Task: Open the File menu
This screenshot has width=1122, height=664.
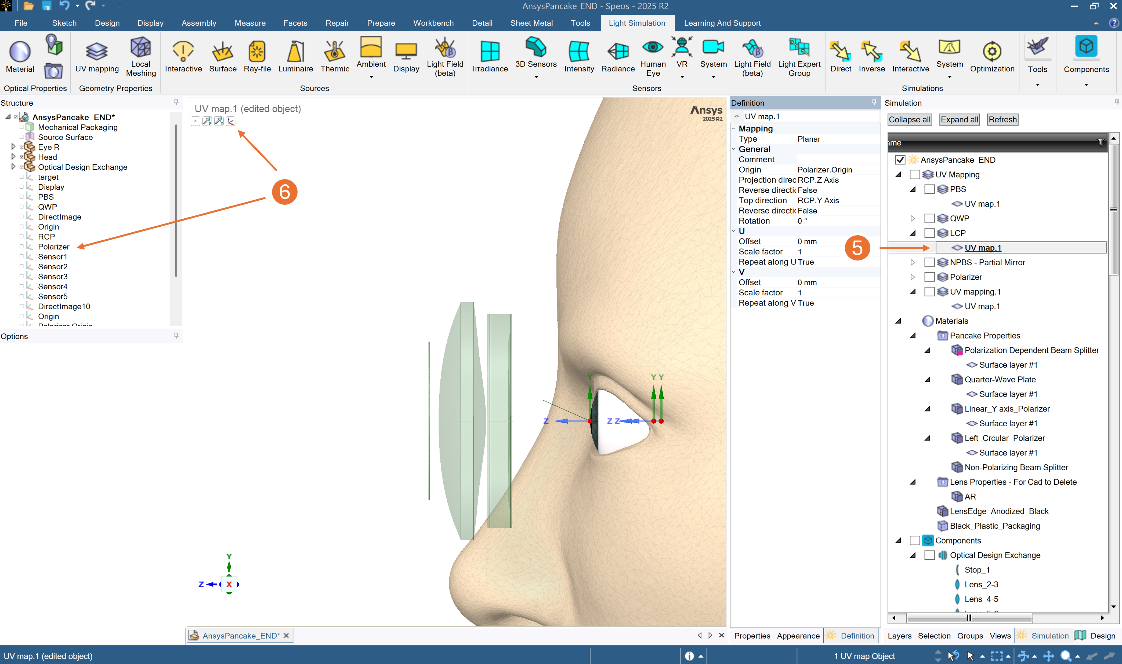Action: 21,23
